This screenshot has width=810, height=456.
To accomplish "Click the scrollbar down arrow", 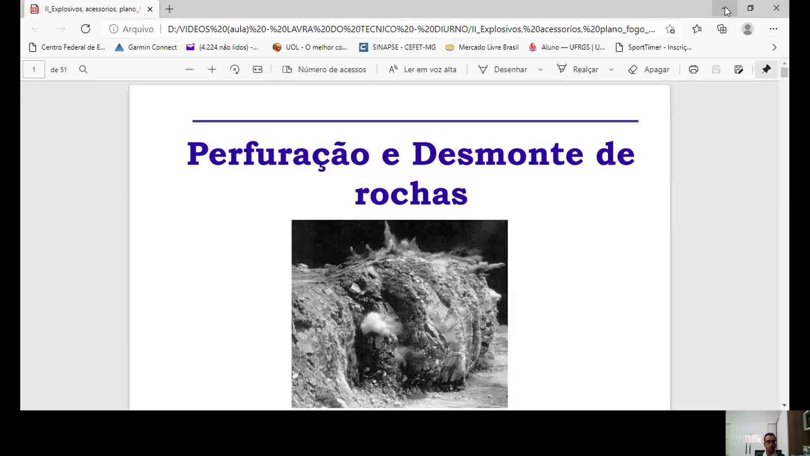I will [x=784, y=405].
